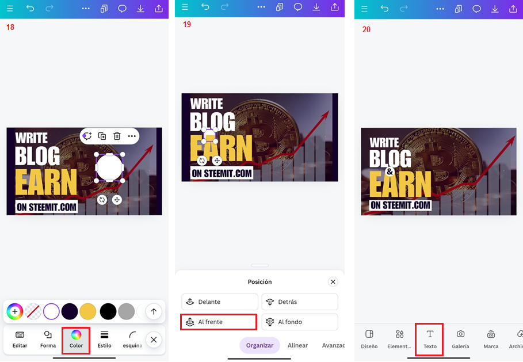Select the black color swatch
Screen dimensions: 523x362
point(108,311)
